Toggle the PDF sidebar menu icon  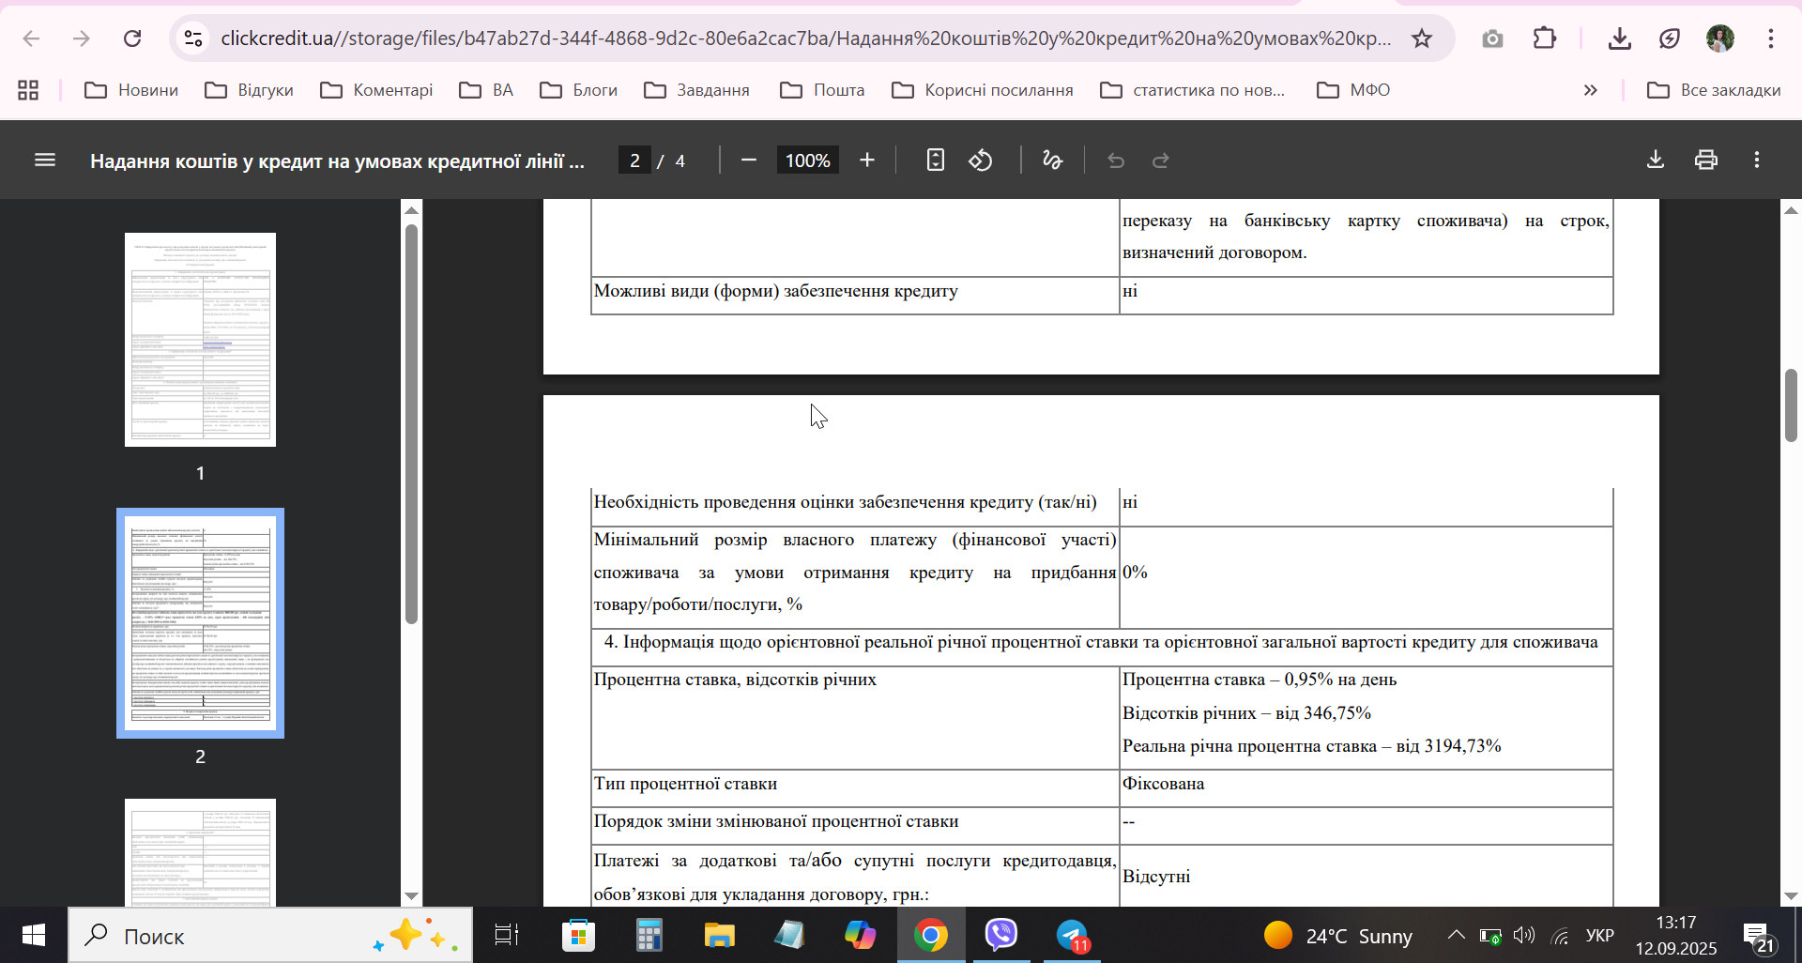(x=45, y=160)
